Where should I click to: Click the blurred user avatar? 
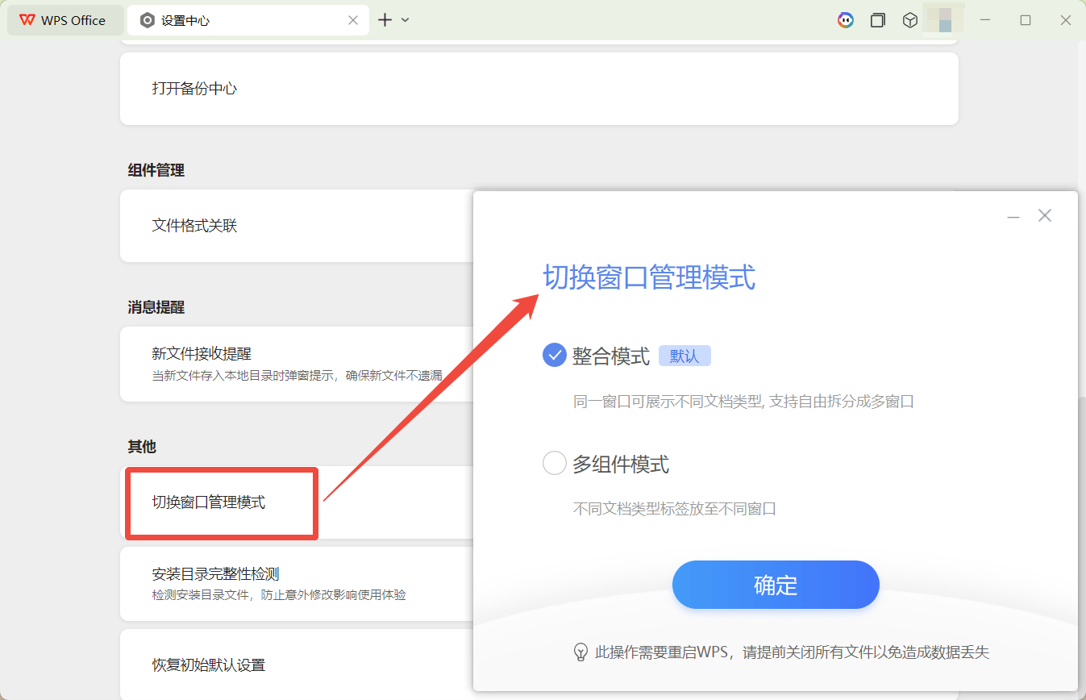[x=944, y=18]
